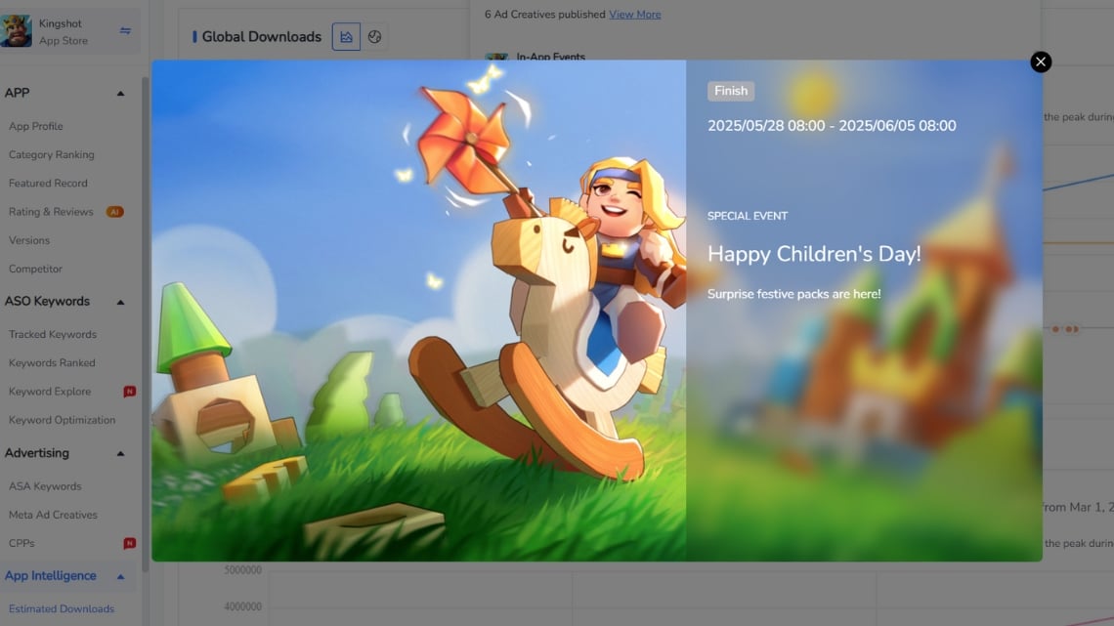1114x626 pixels.
Task: Click the SPECIAL EVENT label
Action: tap(748, 216)
